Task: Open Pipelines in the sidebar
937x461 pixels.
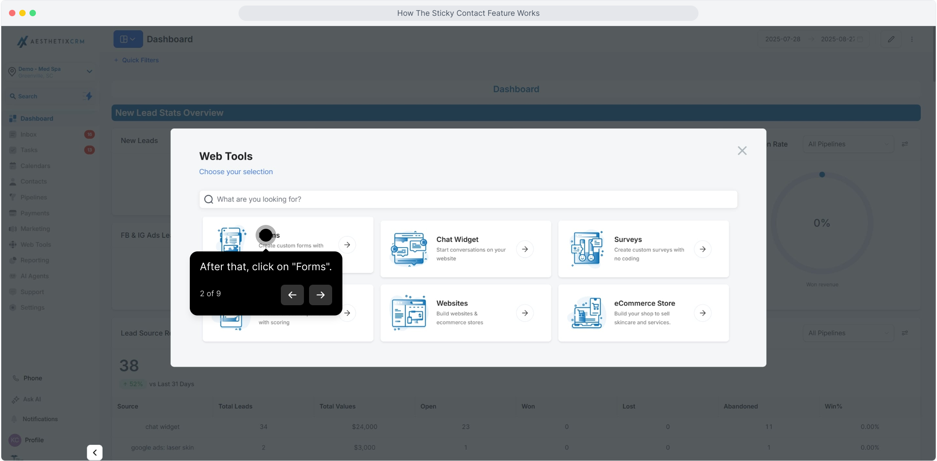Action: click(51, 197)
